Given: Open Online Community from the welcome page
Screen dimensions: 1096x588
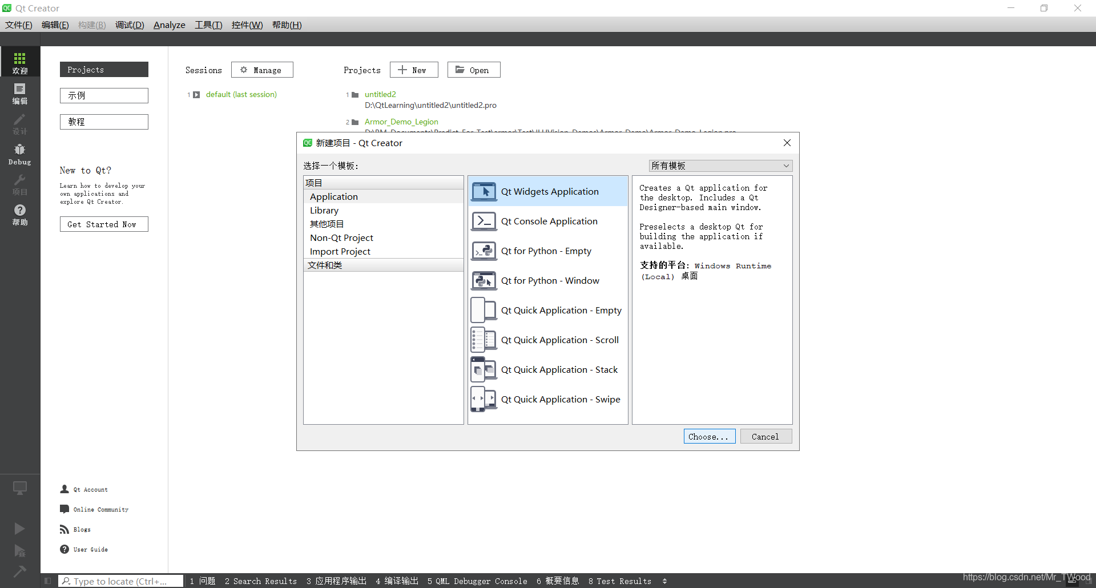Looking at the screenshot, I should [101, 509].
